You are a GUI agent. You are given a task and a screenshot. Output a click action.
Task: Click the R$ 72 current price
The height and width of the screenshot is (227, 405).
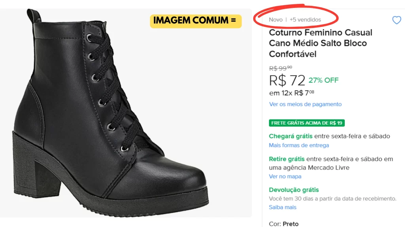[x=287, y=80]
